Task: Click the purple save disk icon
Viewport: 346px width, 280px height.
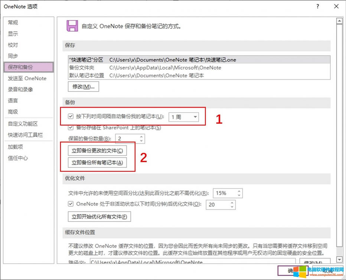Action: pos(72,26)
